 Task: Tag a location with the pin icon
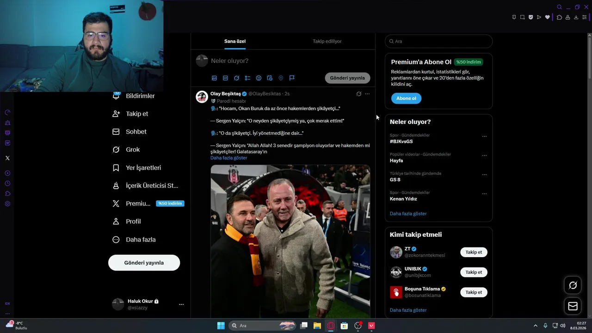(281, 78)
